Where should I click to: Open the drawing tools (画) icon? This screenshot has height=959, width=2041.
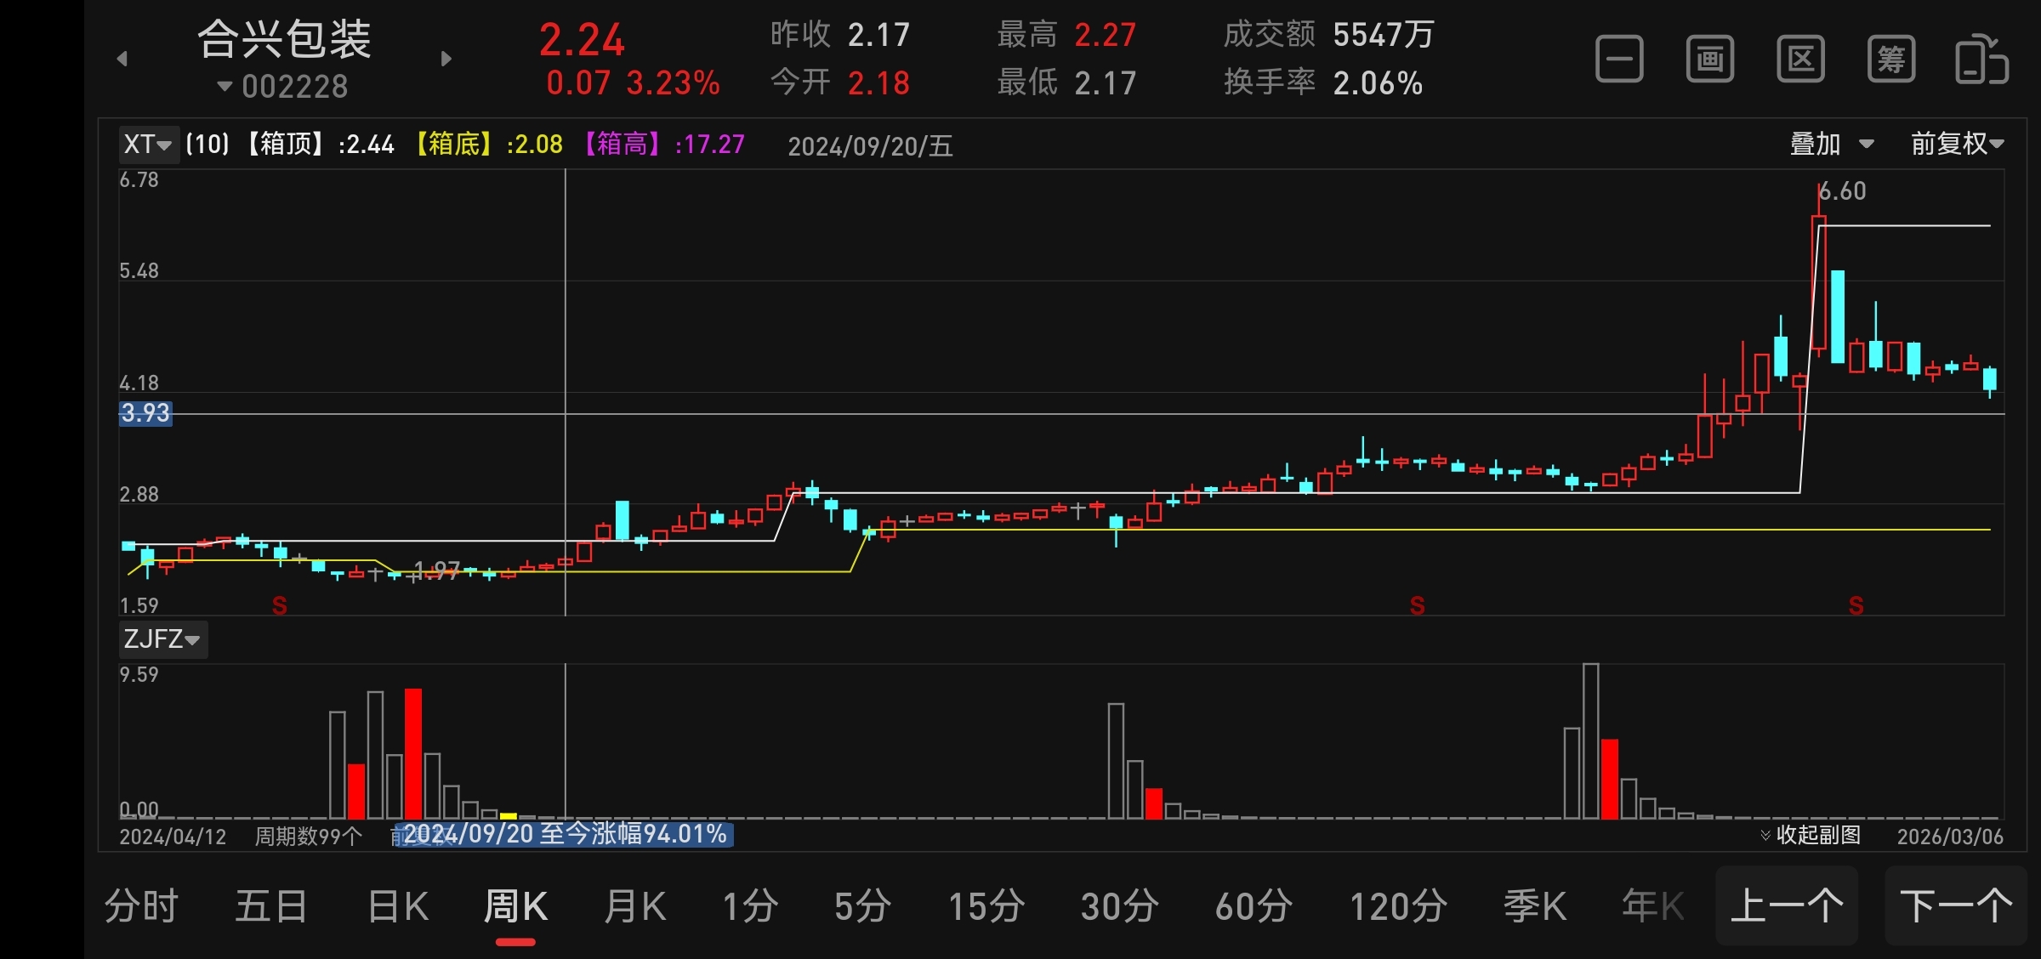coord(1709,60)
